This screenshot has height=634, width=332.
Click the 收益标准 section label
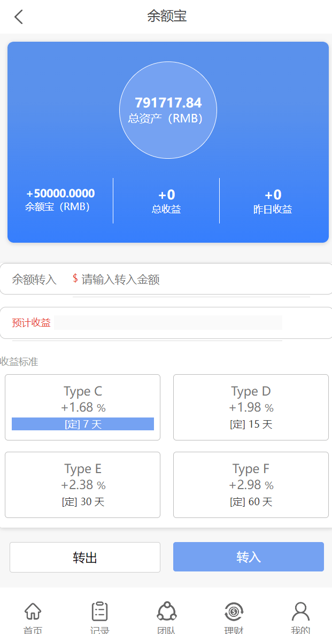(19, 361)
